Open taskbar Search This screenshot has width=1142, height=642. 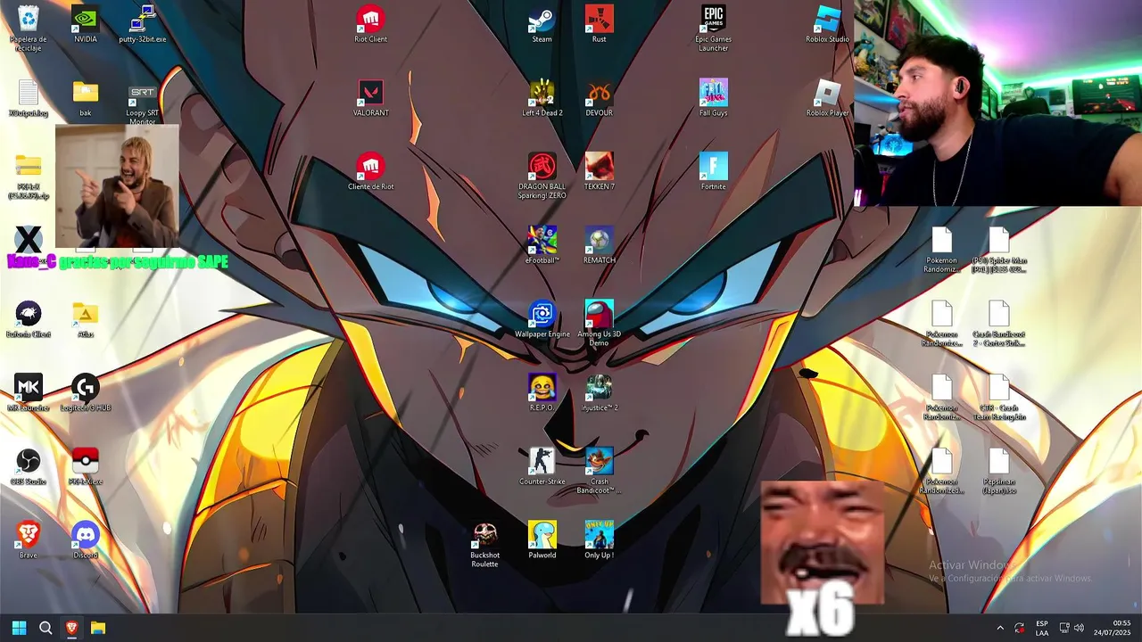(x=46, y=628)
